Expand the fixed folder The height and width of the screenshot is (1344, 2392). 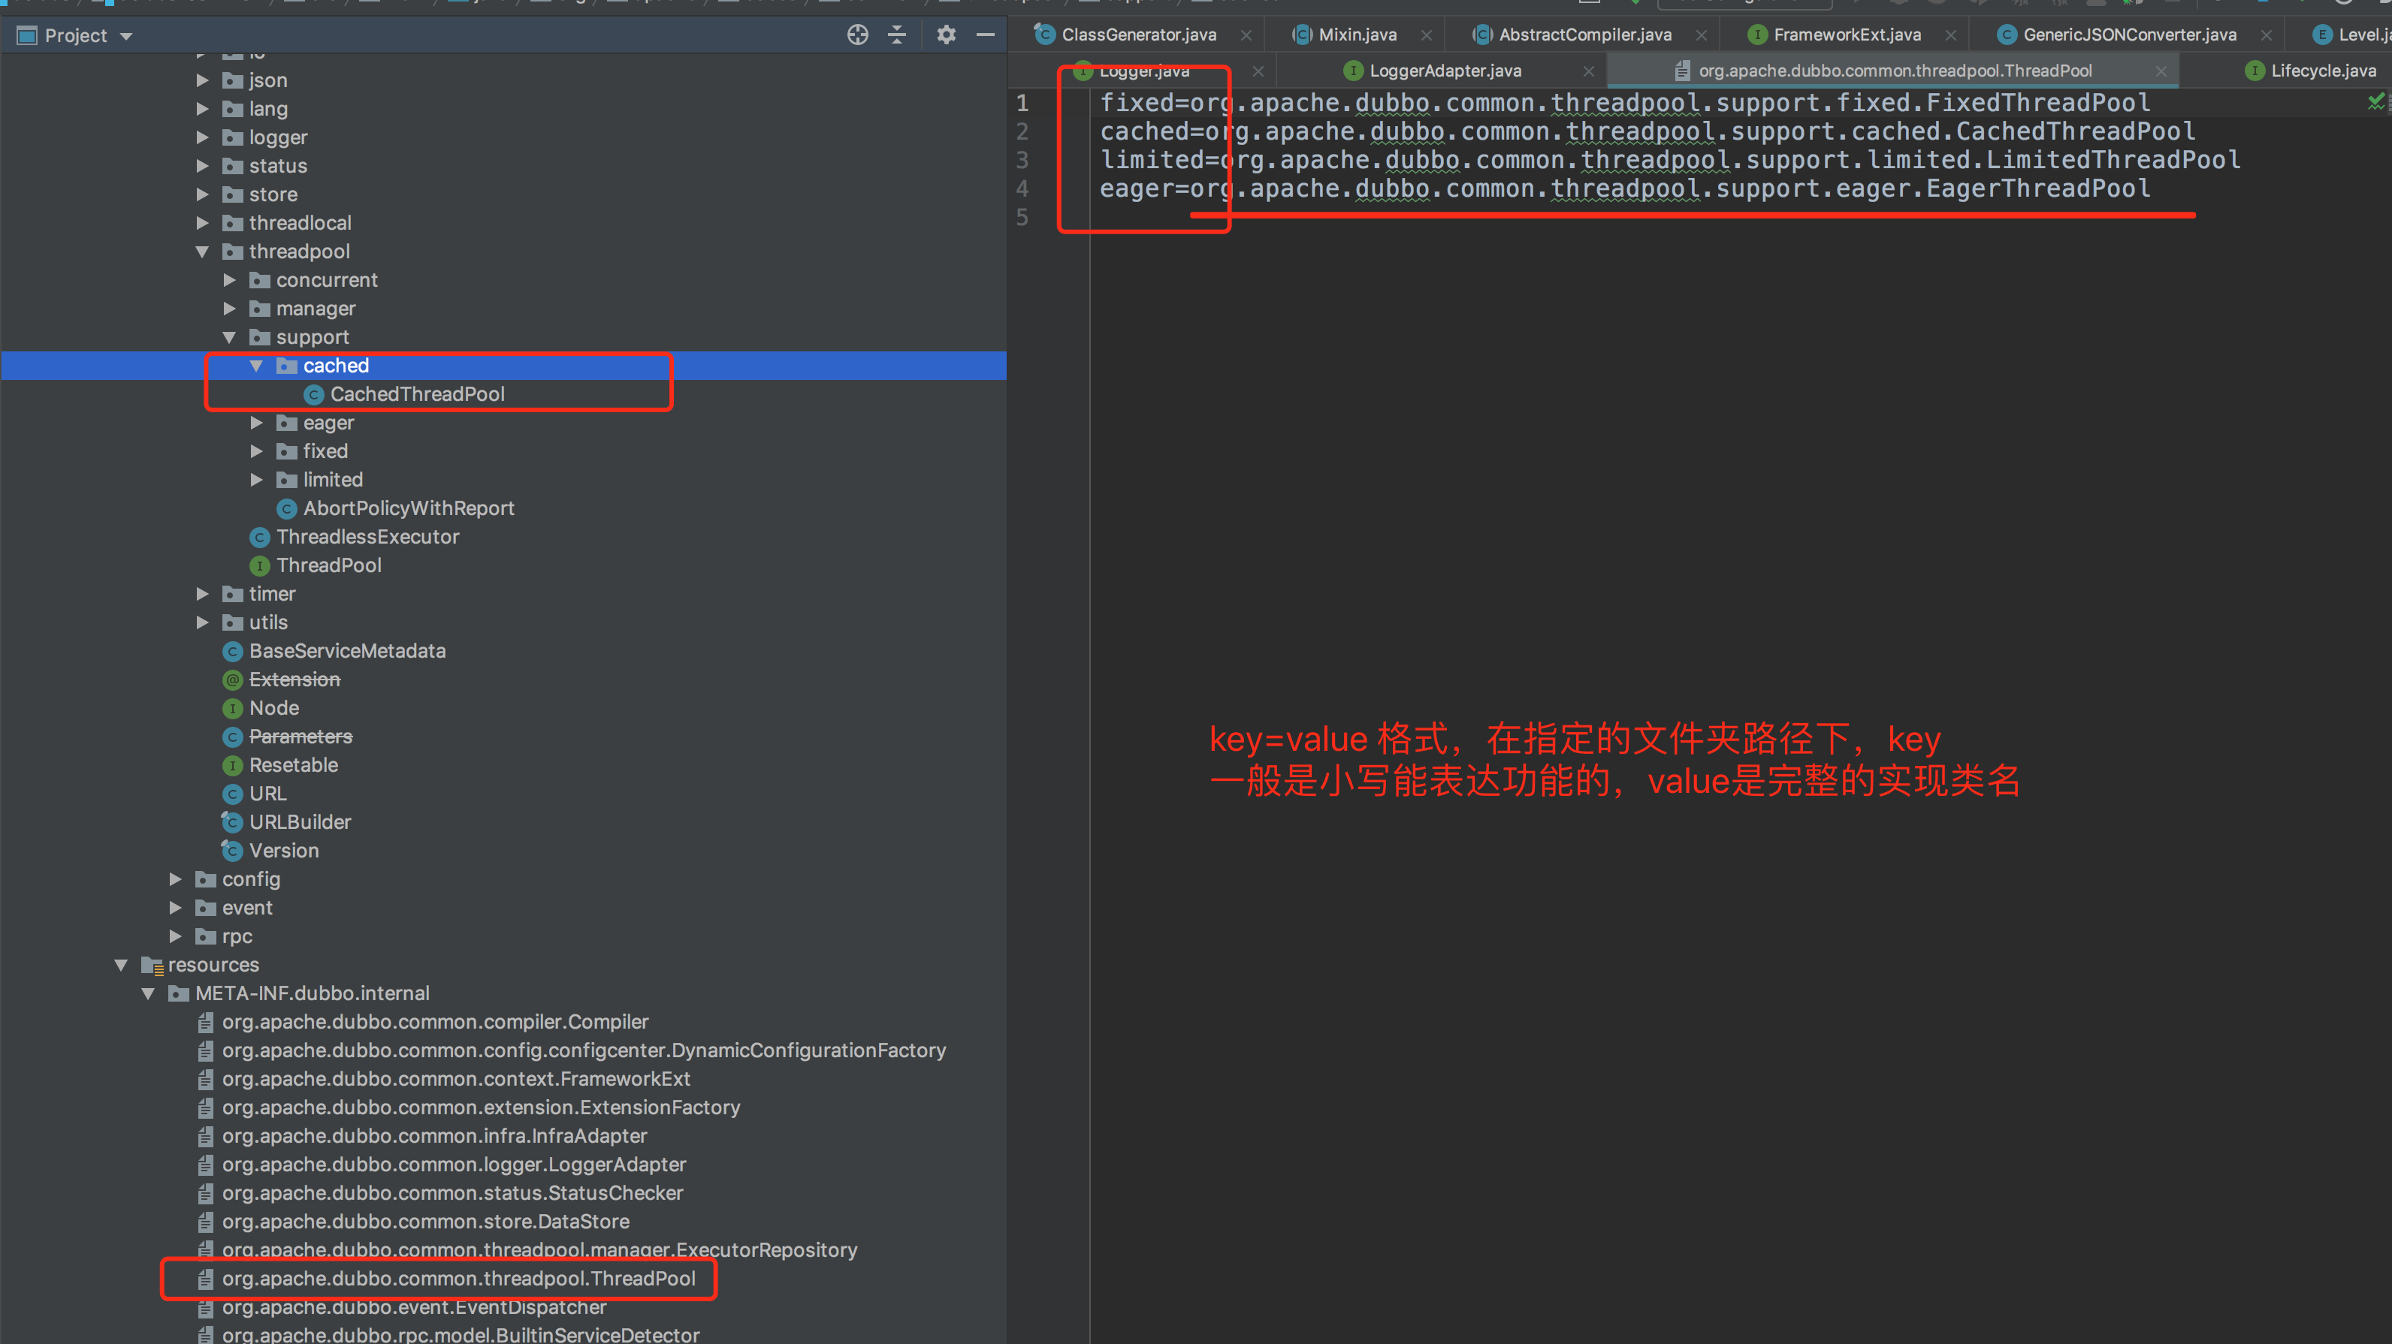(256, 451)
